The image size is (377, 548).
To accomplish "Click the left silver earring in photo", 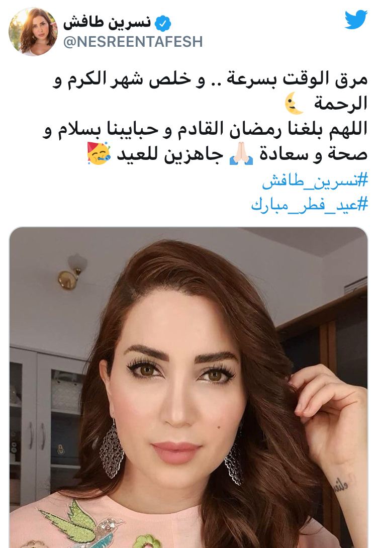I will (x=112, y=449).
